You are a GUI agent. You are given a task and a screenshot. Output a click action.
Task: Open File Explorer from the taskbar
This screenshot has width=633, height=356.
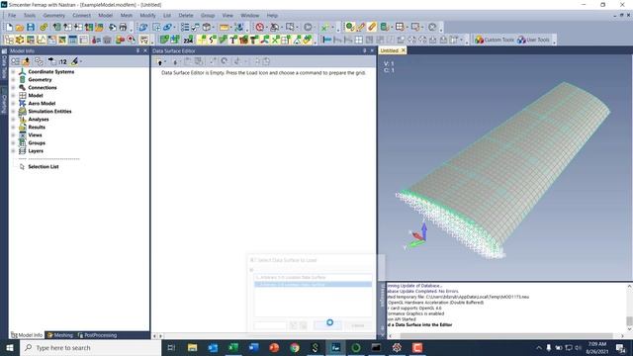(192, 347)
